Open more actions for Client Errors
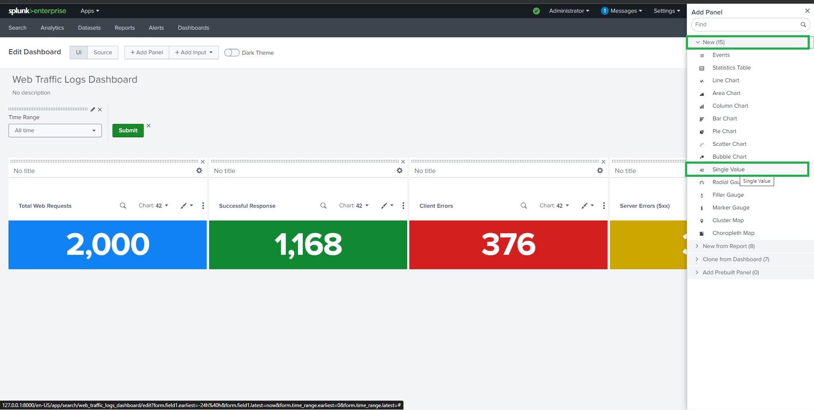This screenshot has height=410, width=814. (604, 206)
